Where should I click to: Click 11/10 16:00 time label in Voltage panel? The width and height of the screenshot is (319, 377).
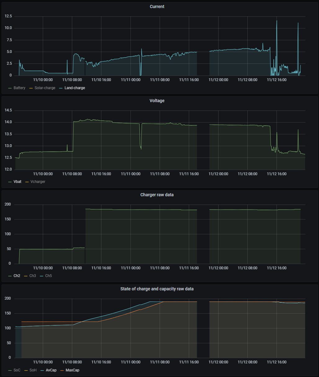click(x=101, y=174)
